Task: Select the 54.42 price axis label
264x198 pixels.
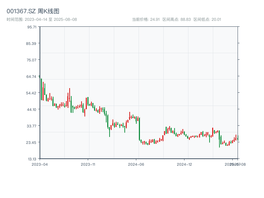Action: point(32,93)
